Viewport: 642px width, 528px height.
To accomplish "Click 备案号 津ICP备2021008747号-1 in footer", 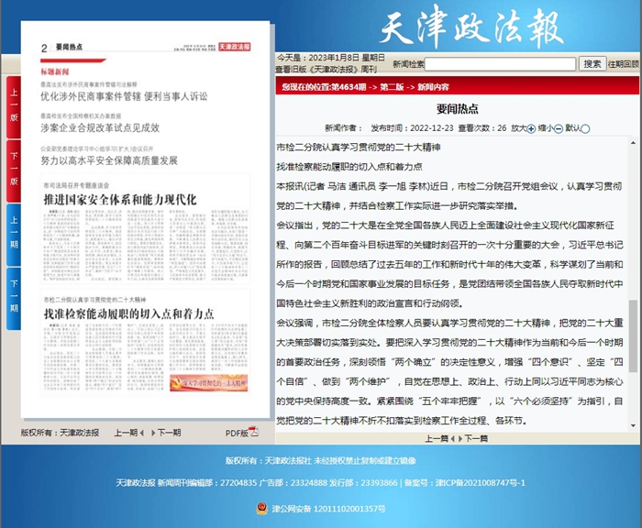I will (465, 483).
